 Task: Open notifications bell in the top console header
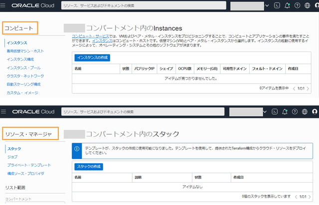point(287,5)
